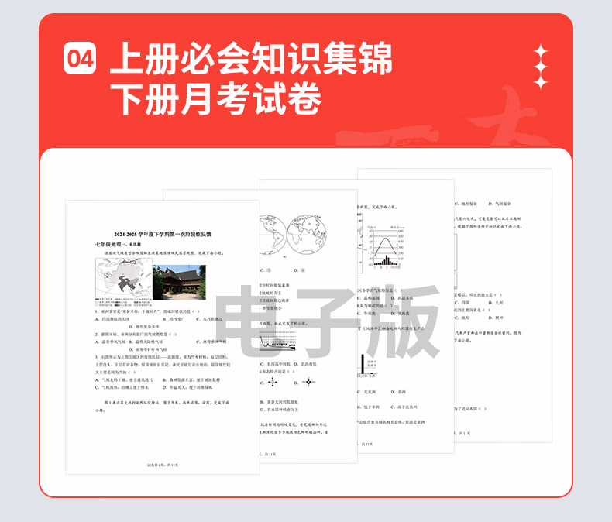Click question 2 about Asia's most widespread climate
612x522 pixels.
tap(136, 335)
